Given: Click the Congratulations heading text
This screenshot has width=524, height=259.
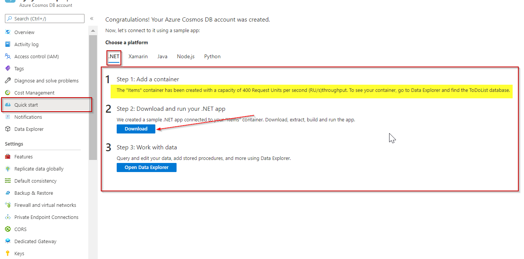Looking at the screenshot, I should (x=188, y=20).
